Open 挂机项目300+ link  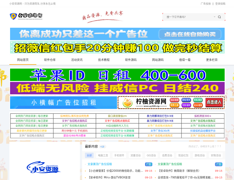pyautogui.click(x=203, y=116)
